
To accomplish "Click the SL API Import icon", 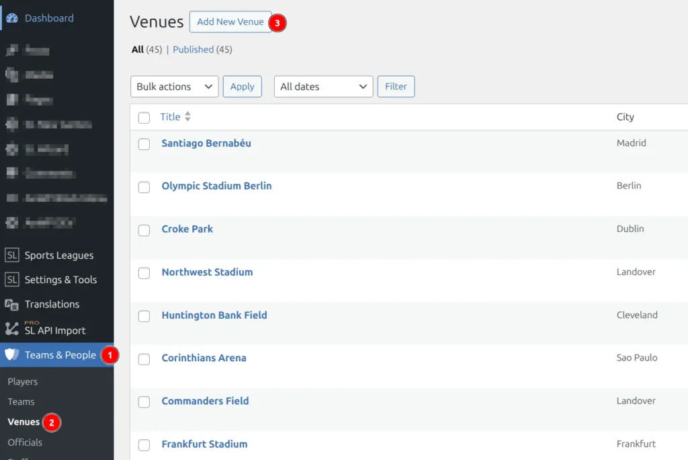I will point(12,329).
